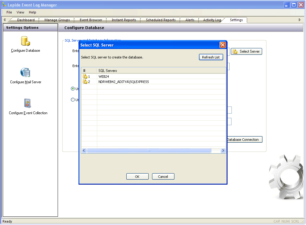Select the WEB24 server entry
The width and height of the screenshot is (306, 225).
[x=153, y=76]
